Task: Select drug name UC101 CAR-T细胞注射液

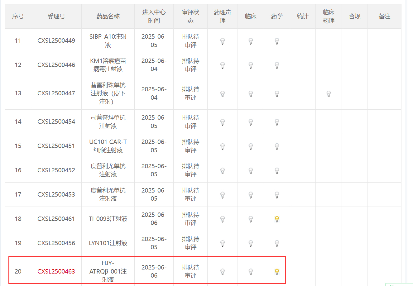Action: coord(108,146)
